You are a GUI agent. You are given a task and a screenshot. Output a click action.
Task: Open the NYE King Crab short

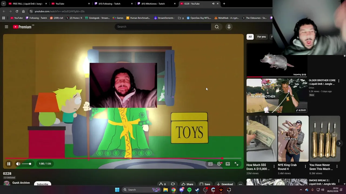293,139
